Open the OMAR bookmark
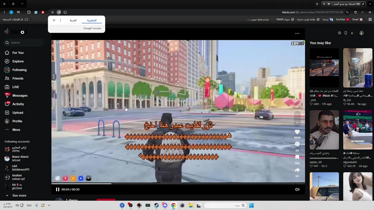 (285, 19)
